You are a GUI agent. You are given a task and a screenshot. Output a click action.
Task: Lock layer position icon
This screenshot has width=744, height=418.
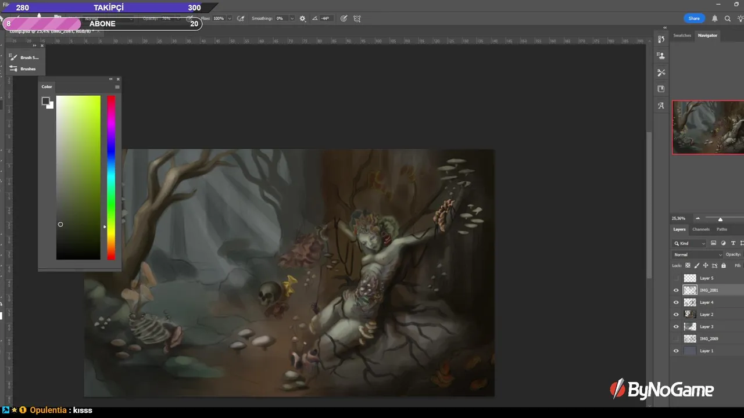click(706, 265)
